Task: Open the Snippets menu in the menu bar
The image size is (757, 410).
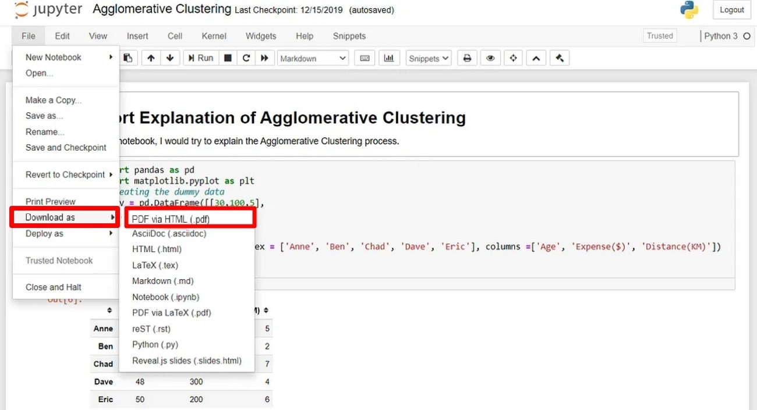Action: [349, 36]
